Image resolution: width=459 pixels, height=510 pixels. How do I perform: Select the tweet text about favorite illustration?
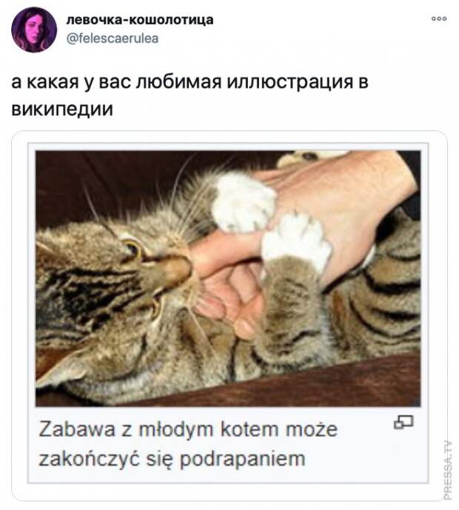pyautogui.click(x=190, y=95)
